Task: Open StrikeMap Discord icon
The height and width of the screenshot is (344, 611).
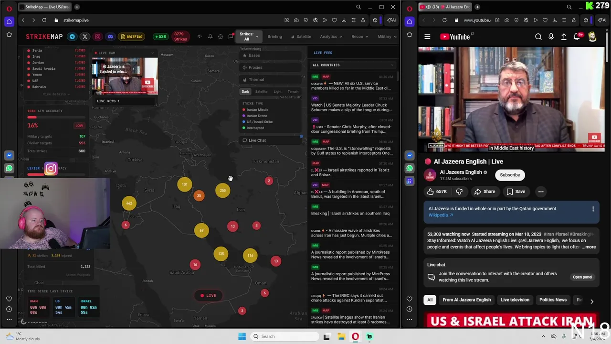Action: [110, 37]
